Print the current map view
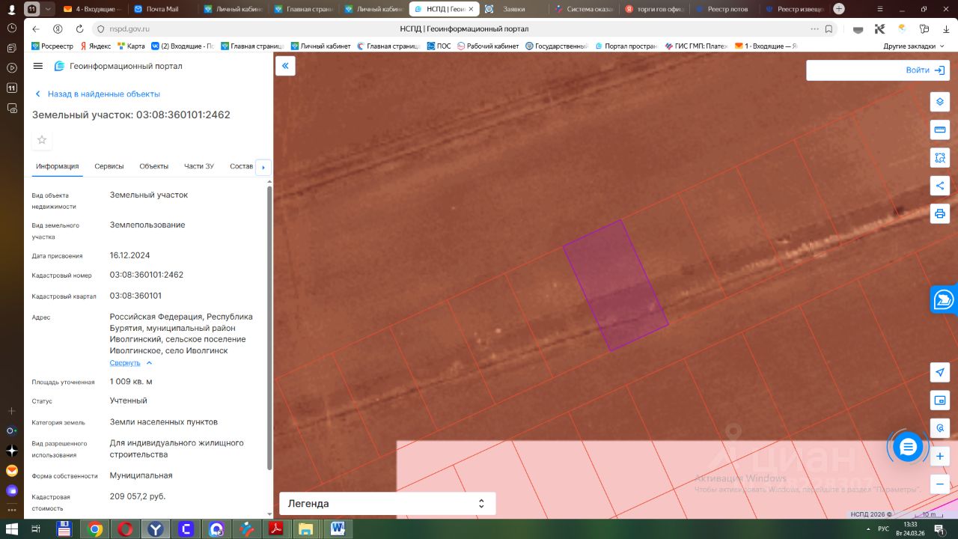 coord(940,213)
